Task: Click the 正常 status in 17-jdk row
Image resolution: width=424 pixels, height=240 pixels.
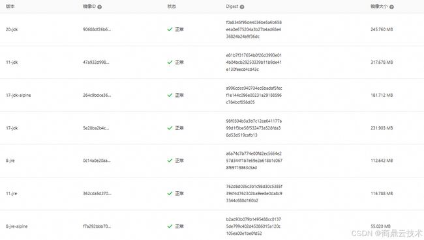Action: click(179, 128)
